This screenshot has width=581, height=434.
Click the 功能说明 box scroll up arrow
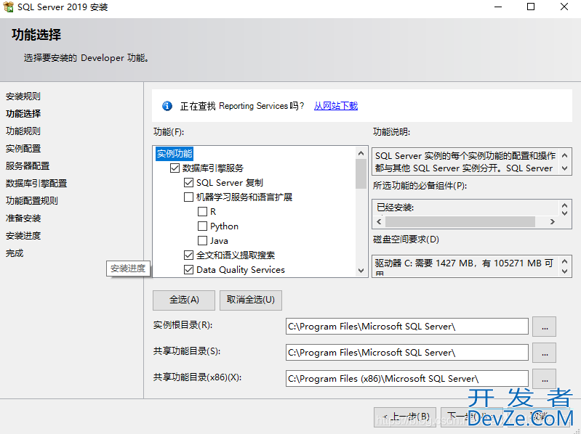click(x=564, y=155)
